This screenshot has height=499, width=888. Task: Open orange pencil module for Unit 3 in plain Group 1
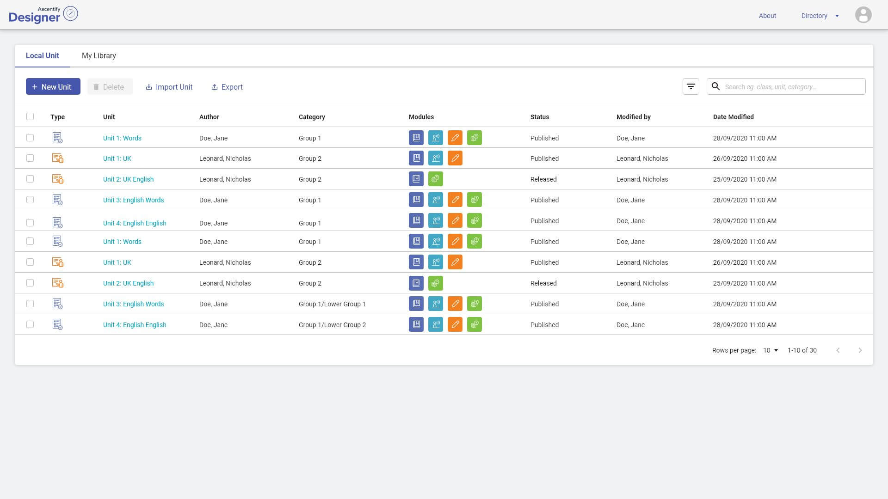(455, 200)
